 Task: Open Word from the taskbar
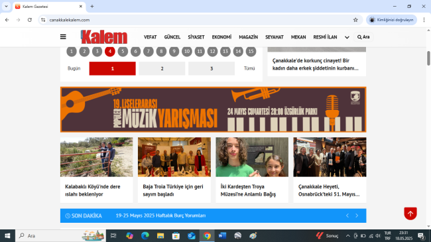222,235
